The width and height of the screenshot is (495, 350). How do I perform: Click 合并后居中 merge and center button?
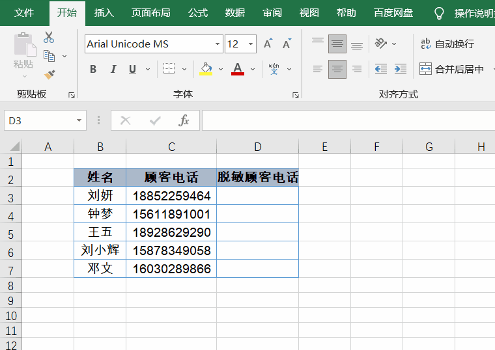click(451, 69)
